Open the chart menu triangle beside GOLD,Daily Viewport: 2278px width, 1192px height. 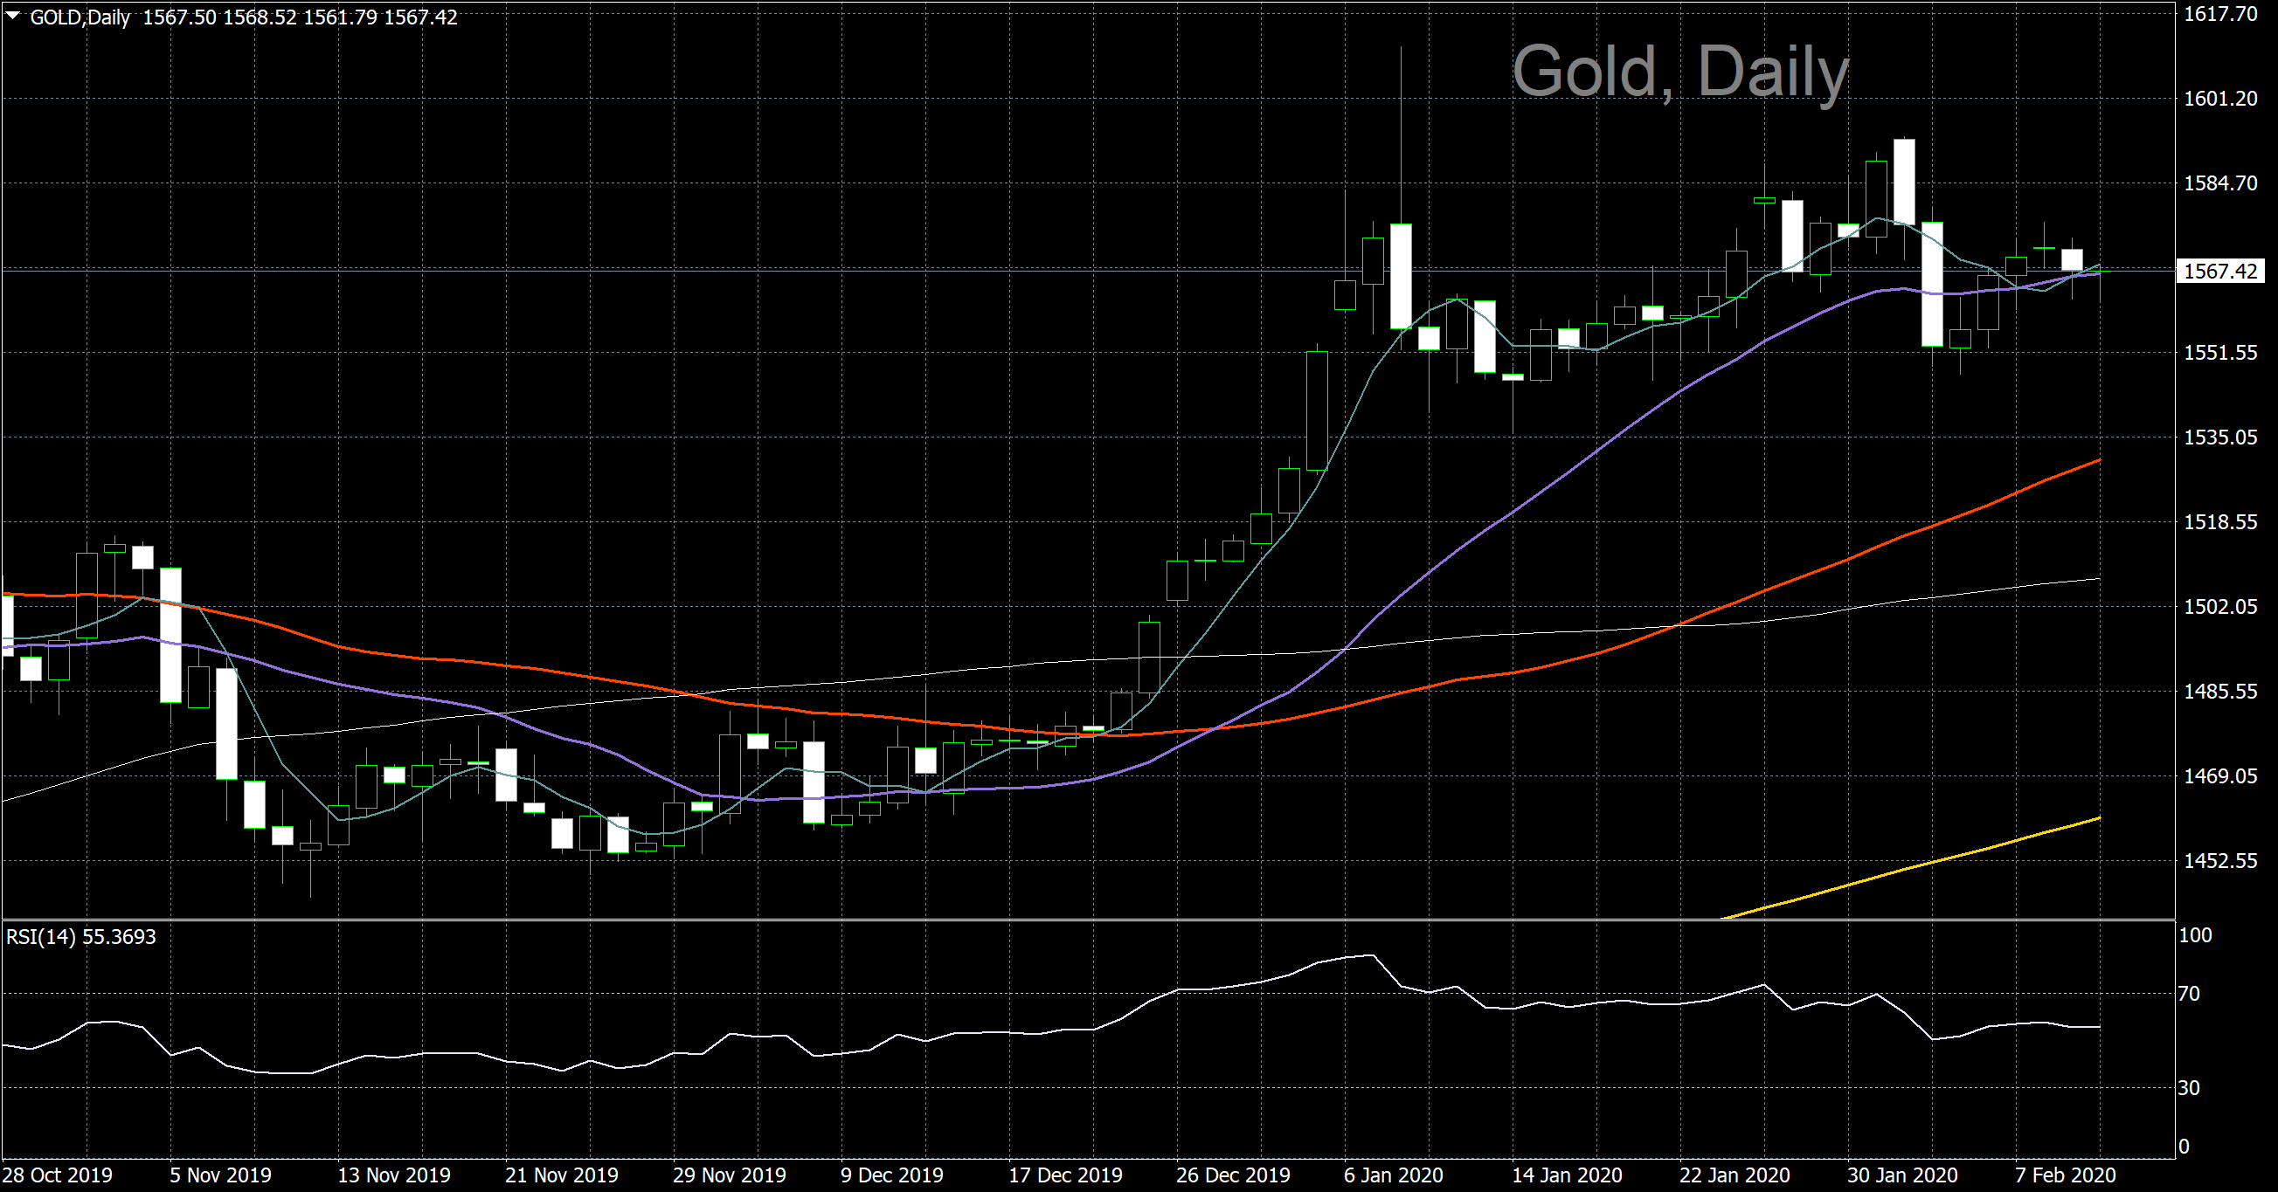[x=13, y=16]
